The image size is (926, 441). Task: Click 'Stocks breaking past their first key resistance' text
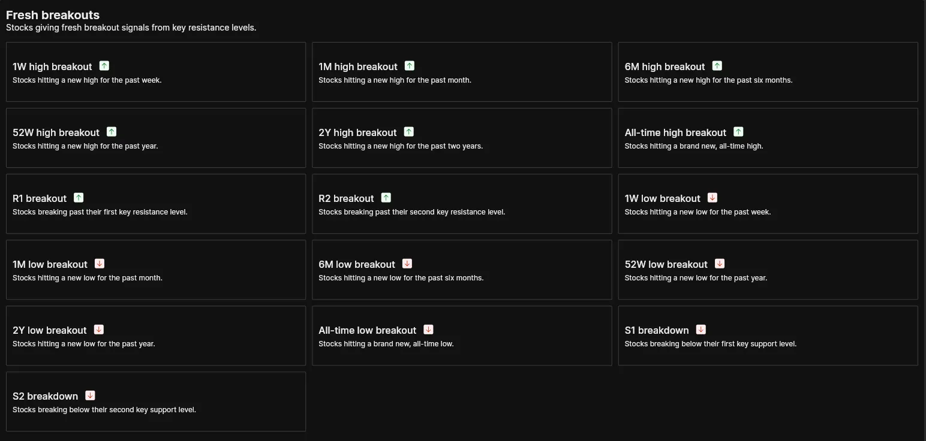100,212
